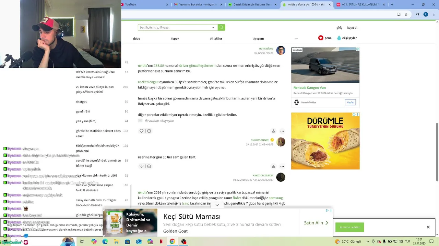Downvote the namazboy entry
Screen dimensions: 439x246
[149, 131]
